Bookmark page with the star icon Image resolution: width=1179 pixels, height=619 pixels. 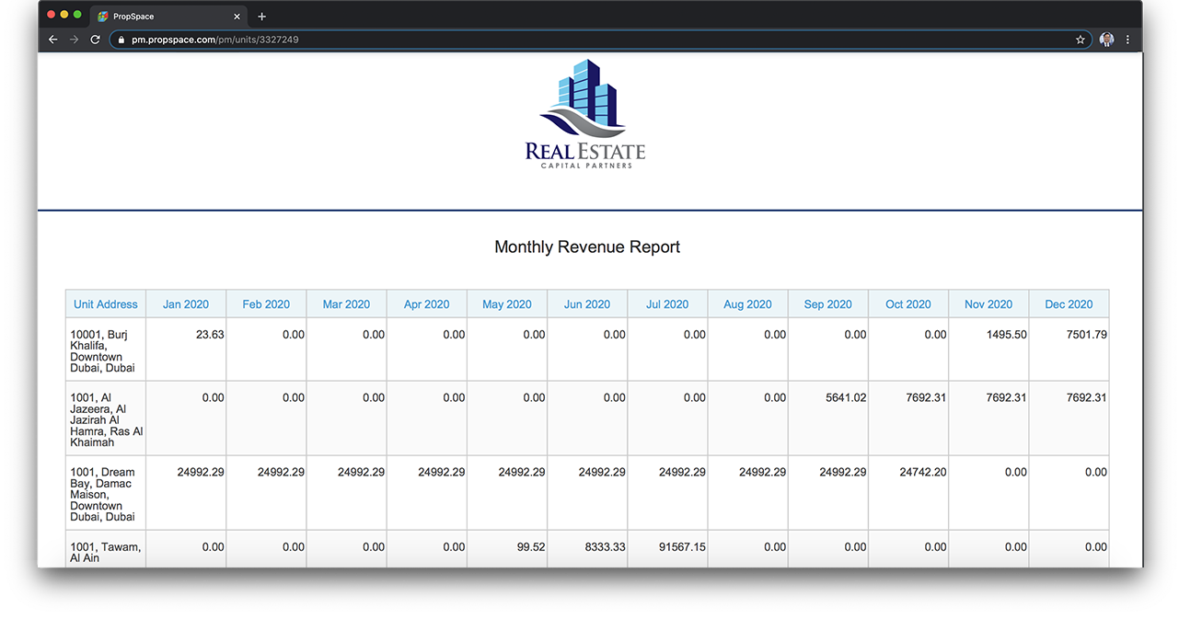pos(1081,40)
